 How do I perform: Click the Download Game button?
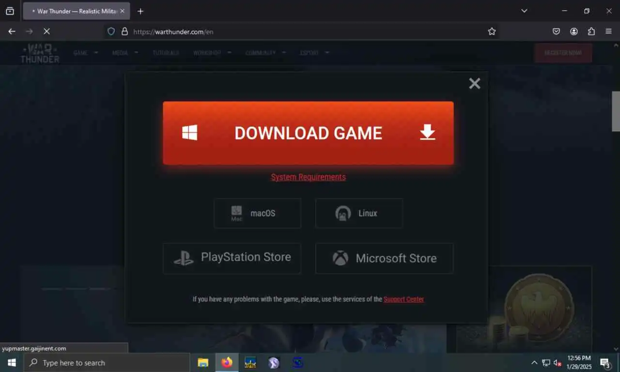point(308,133)
